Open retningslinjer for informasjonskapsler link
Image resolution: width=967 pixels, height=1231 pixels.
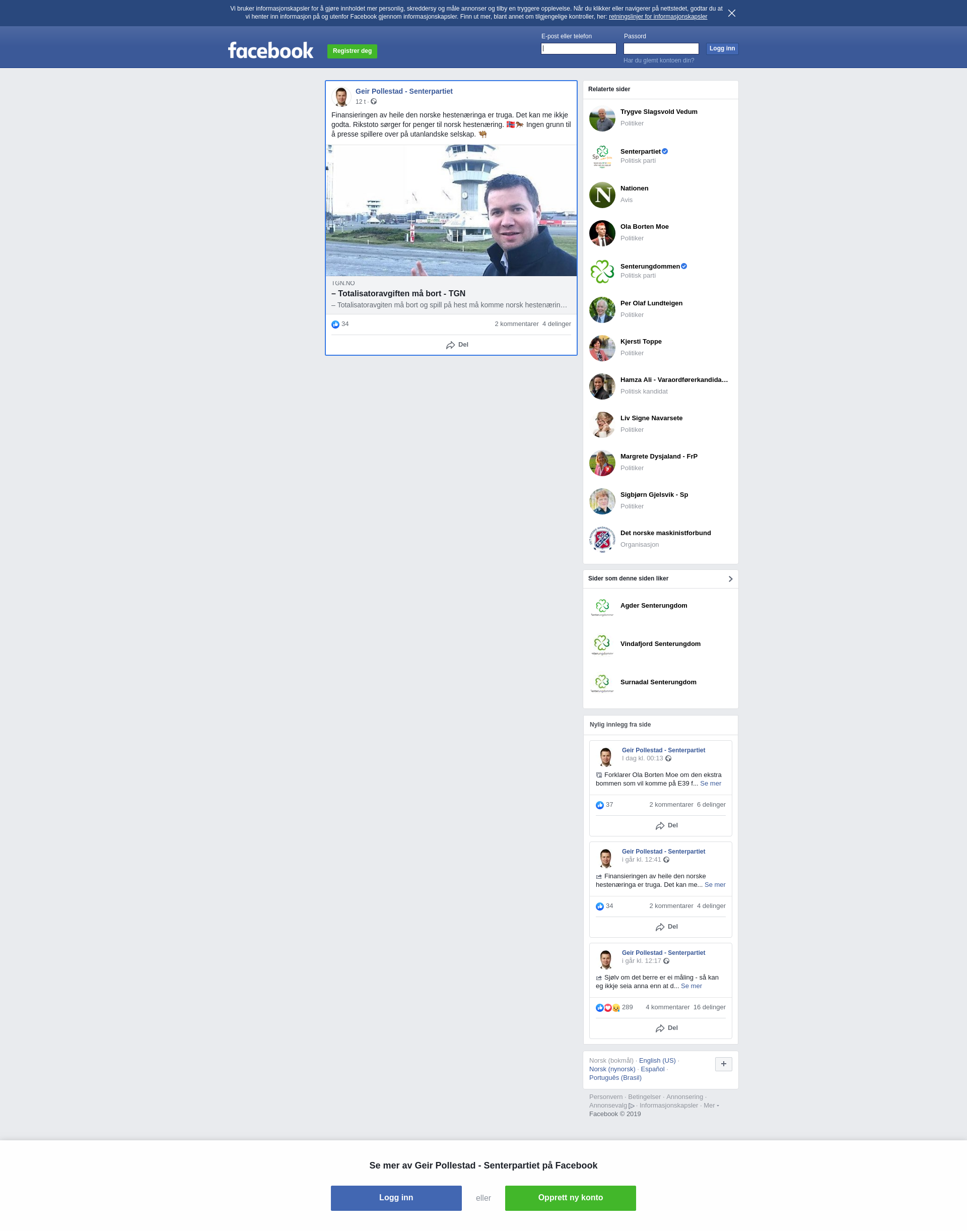[658, 17]
